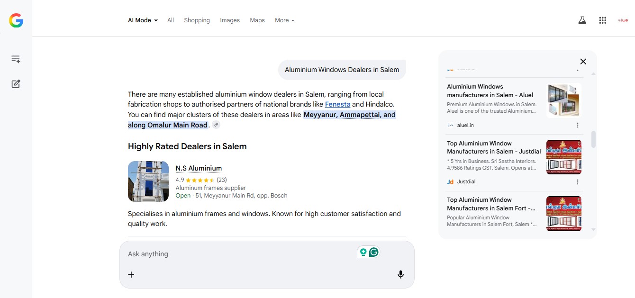Click the Salem Fort result thumbnail image
635x298 pixels.
(x=564, y=214)
